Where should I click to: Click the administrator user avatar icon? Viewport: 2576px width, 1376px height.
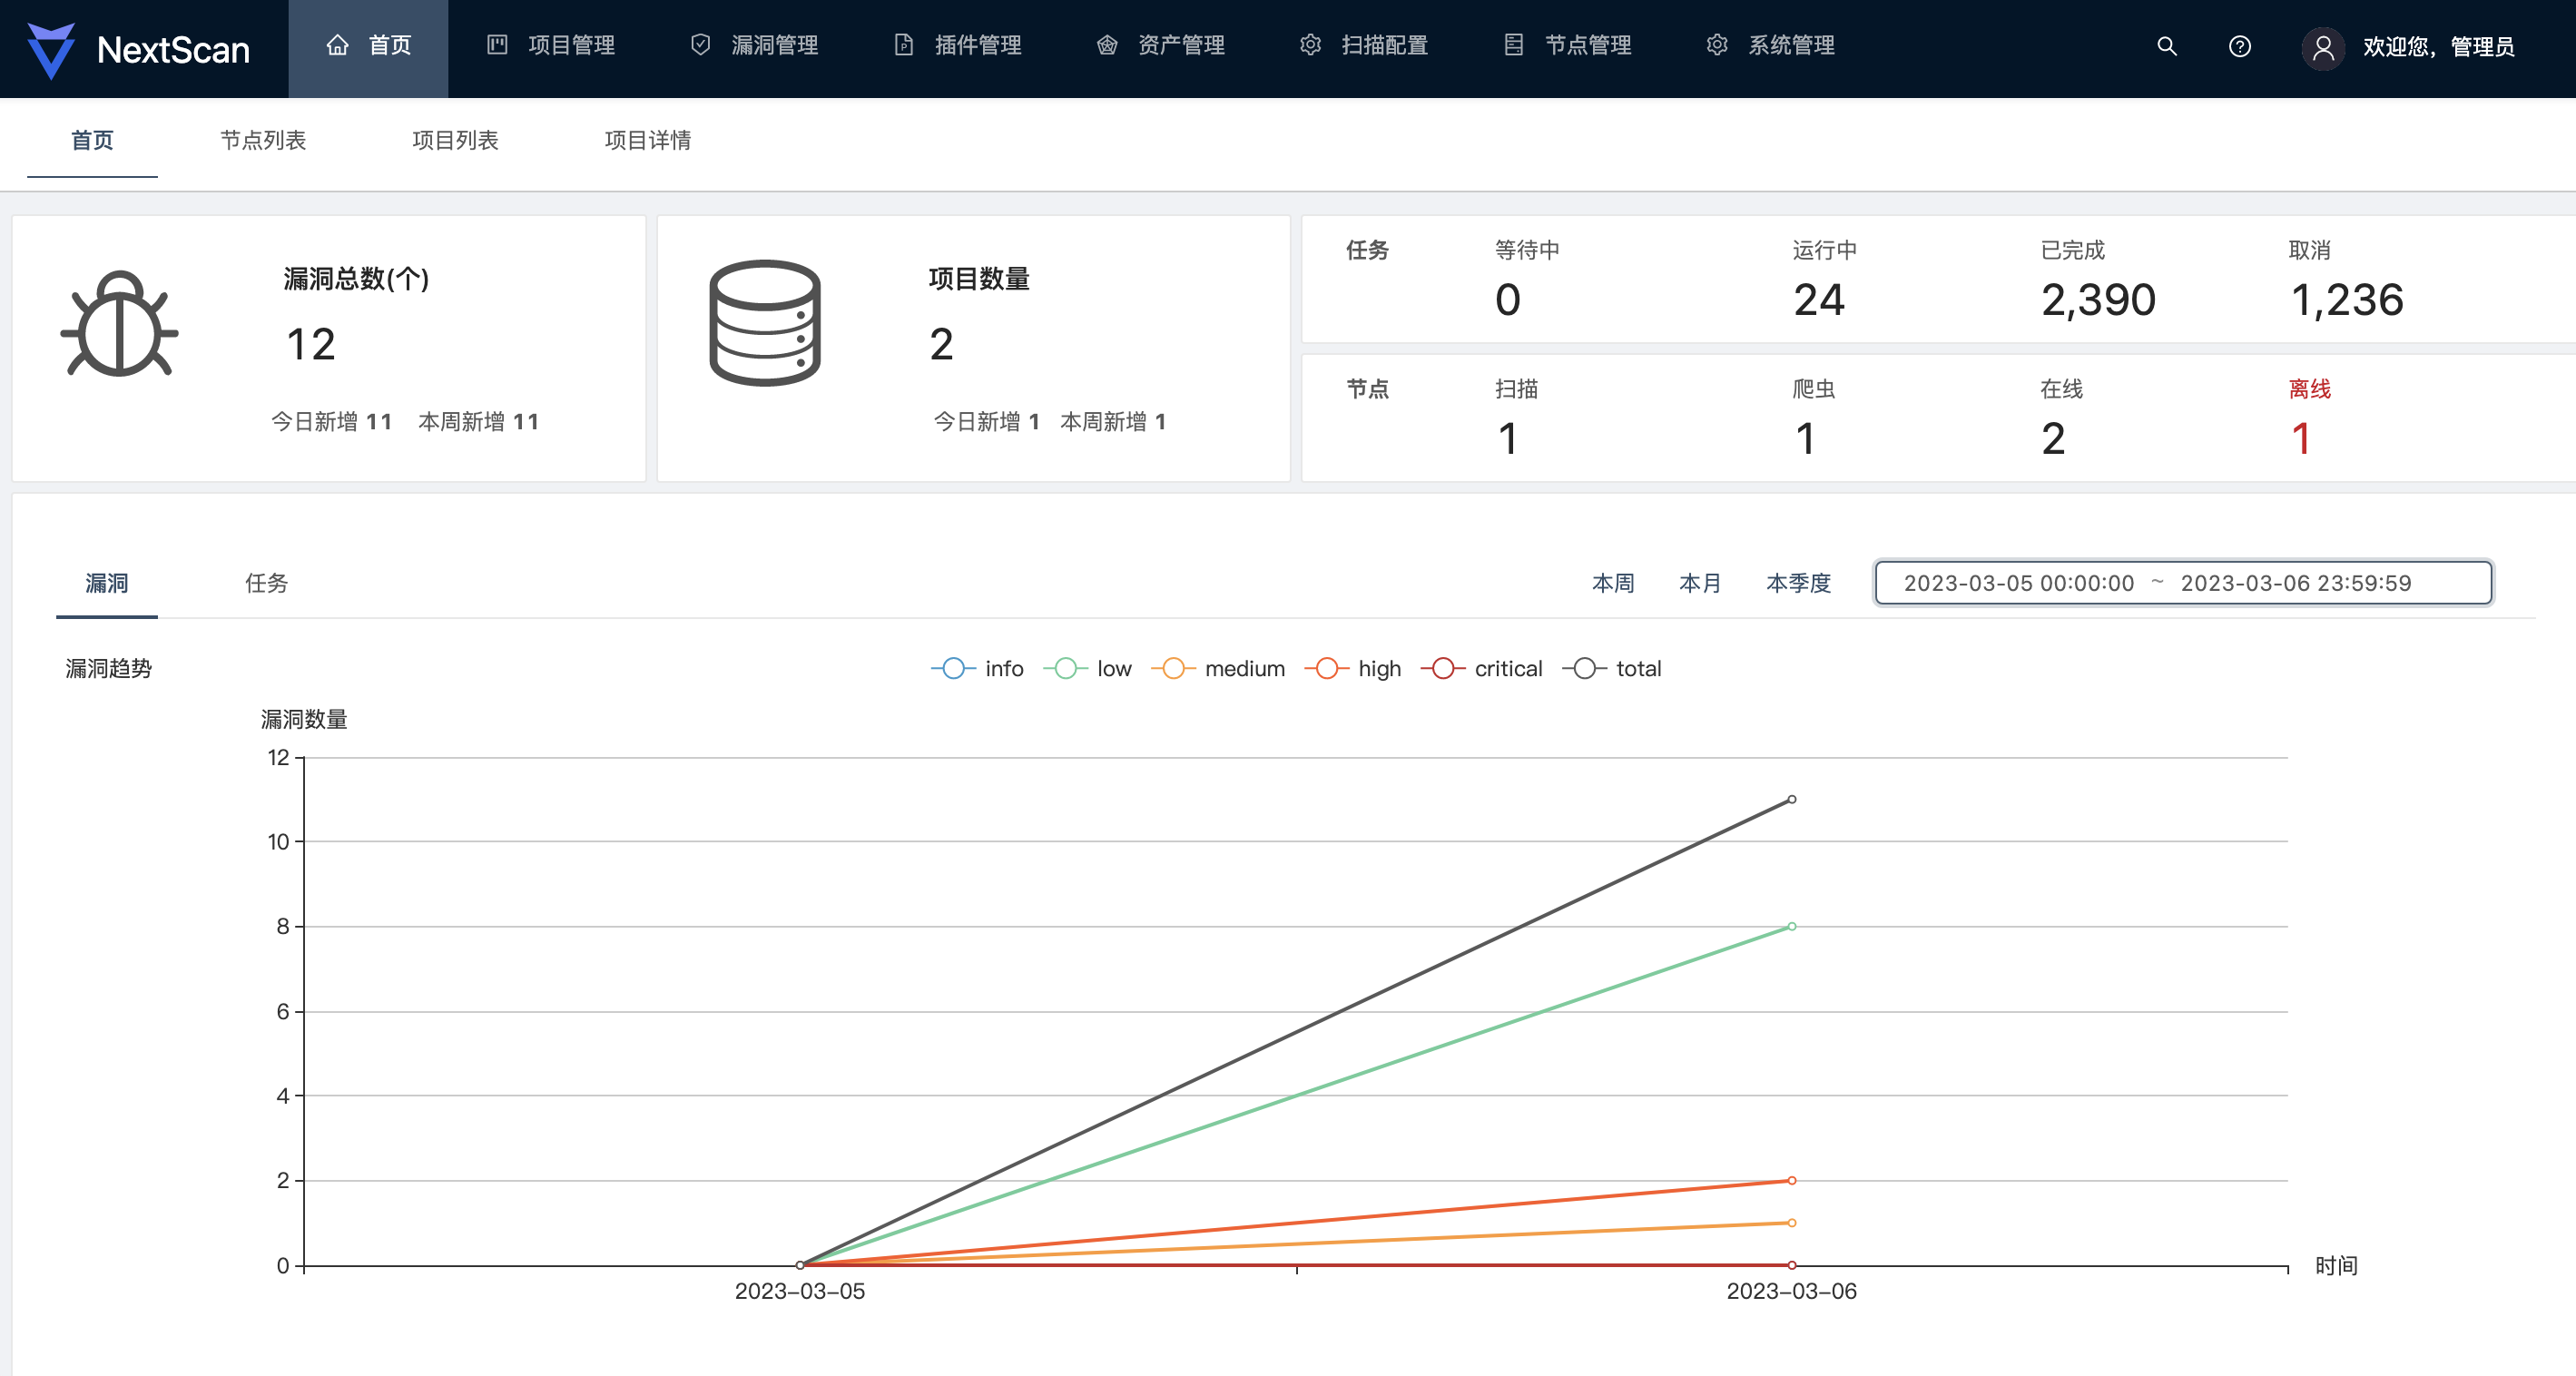pos(2322,47)
